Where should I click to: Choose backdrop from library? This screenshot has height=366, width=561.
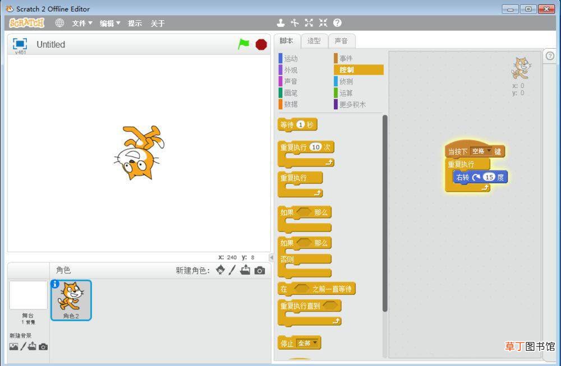(13, 347)
